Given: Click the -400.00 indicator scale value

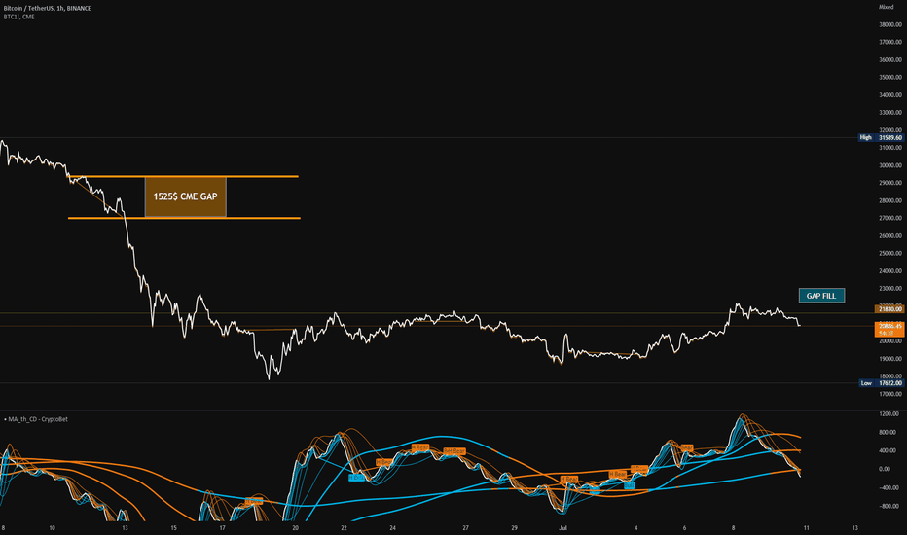Looking at the screenshot, I should click(889, 487).
